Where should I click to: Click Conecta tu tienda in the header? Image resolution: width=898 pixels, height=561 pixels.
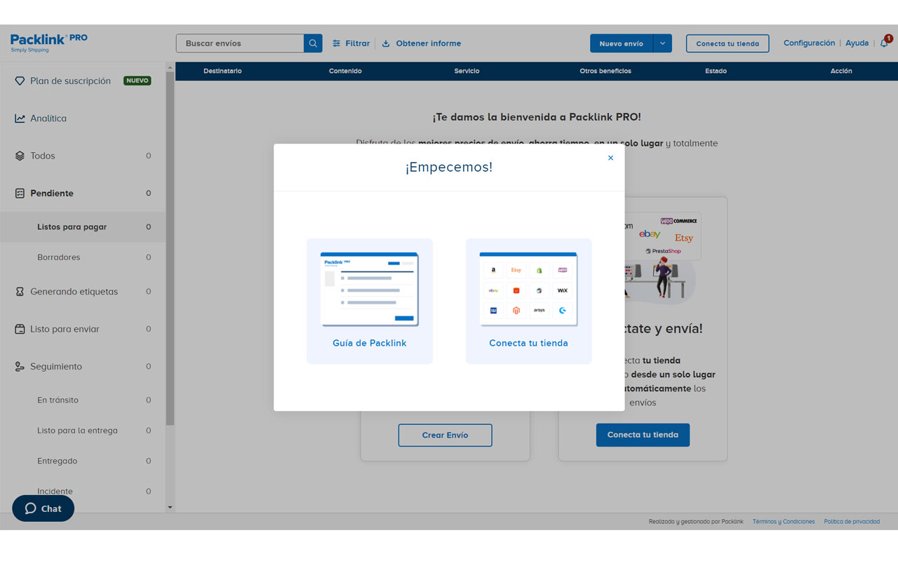tap(728, 43)
